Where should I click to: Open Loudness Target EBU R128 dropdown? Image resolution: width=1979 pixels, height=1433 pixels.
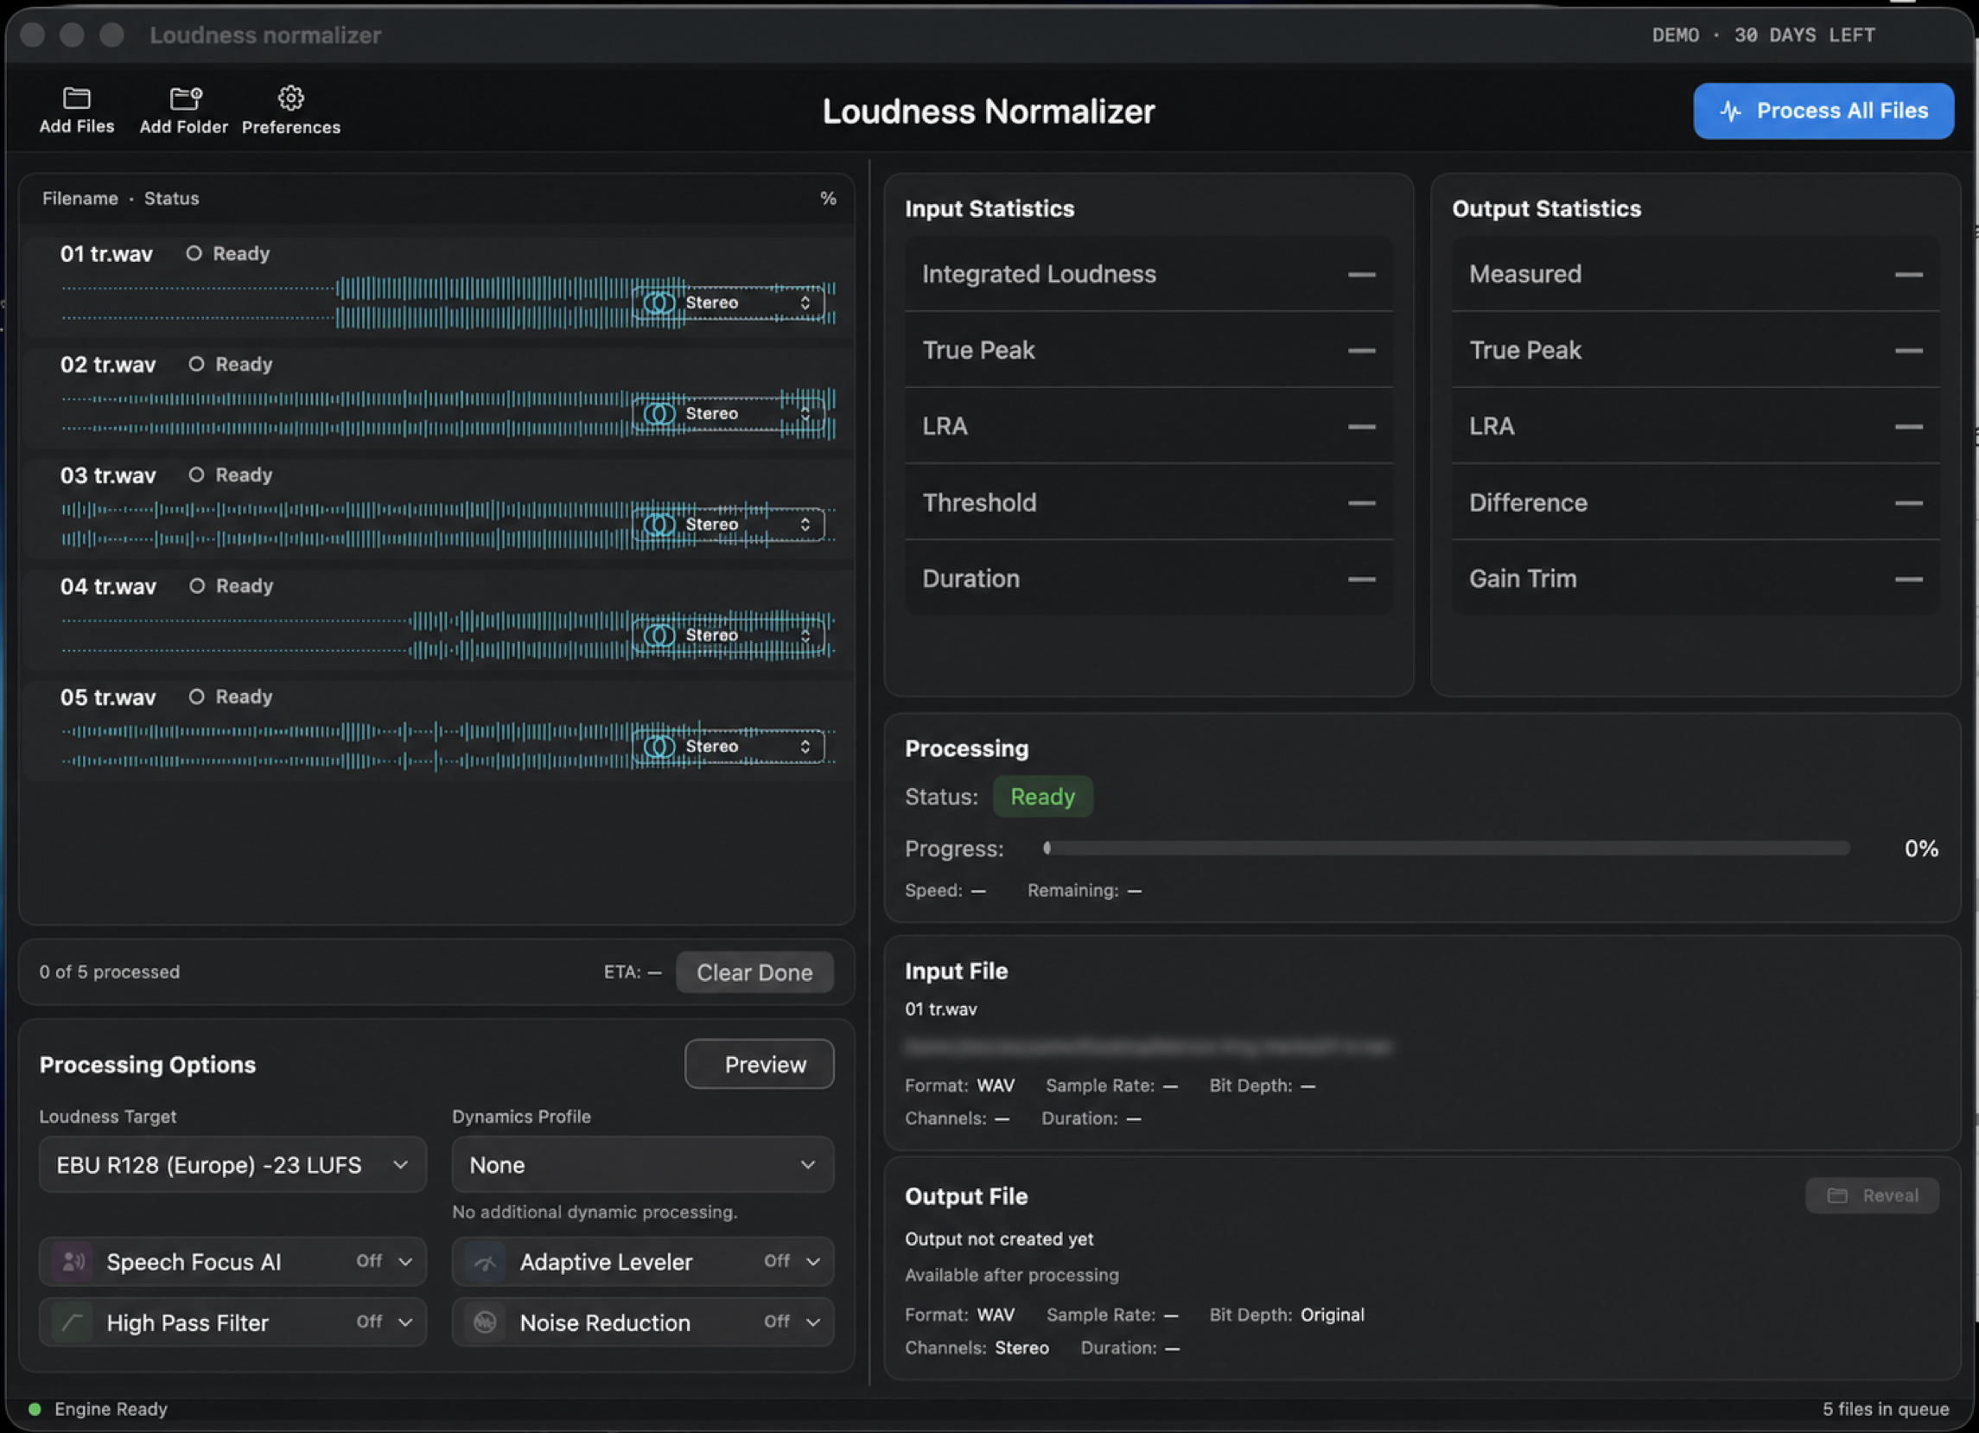(x=232, y=1164)
